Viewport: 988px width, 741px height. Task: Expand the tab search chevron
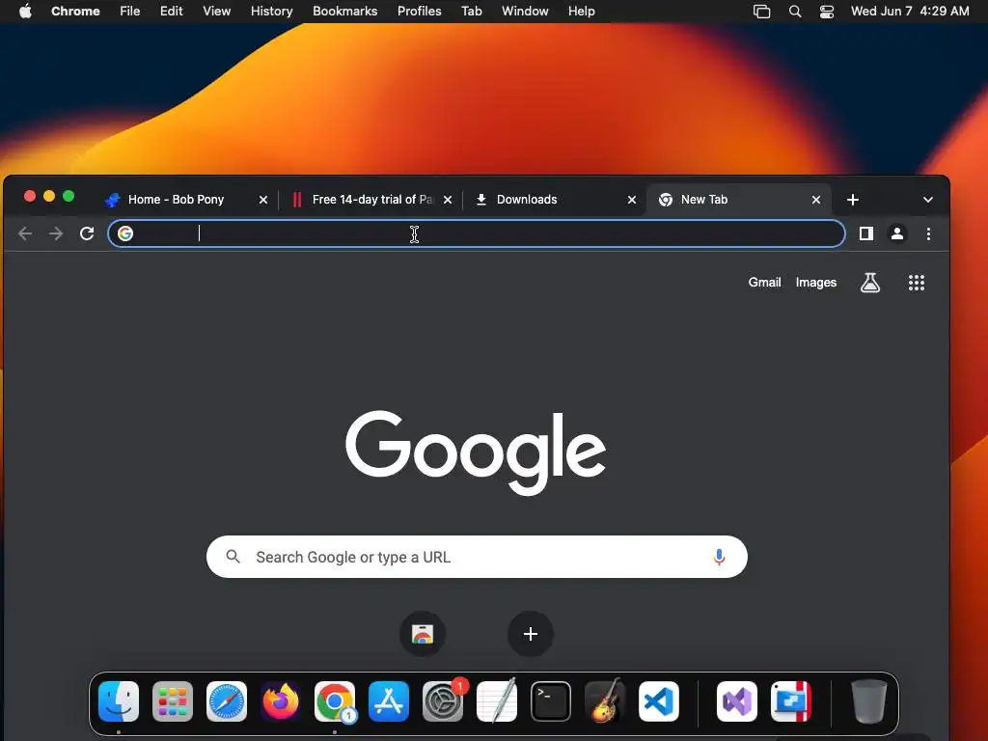pos(927,200)
